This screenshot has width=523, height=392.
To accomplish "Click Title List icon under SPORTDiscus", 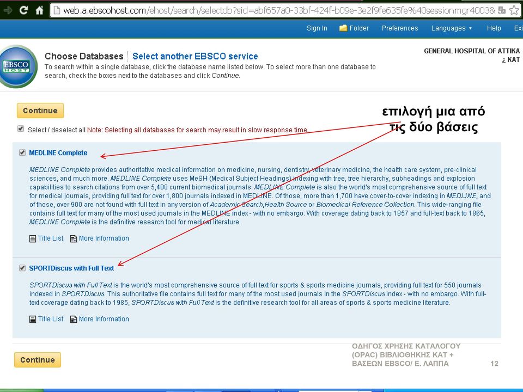I will [x=33, y=320].
